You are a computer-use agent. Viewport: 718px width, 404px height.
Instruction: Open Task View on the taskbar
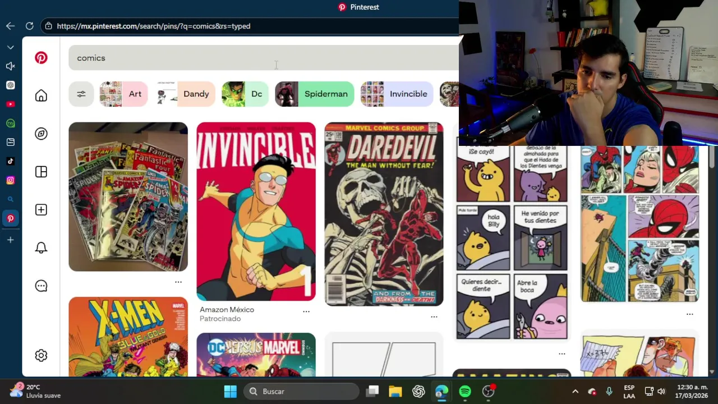[372, 391]
